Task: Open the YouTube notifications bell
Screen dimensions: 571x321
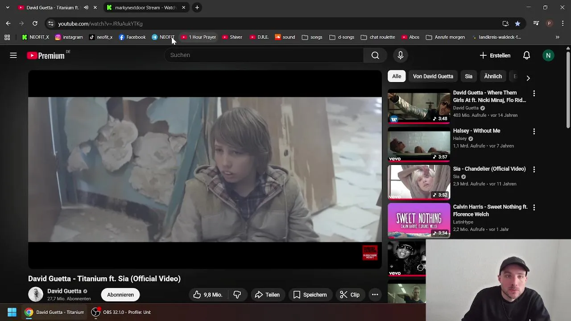Action: pyautogui.click(x=527, y=55)
